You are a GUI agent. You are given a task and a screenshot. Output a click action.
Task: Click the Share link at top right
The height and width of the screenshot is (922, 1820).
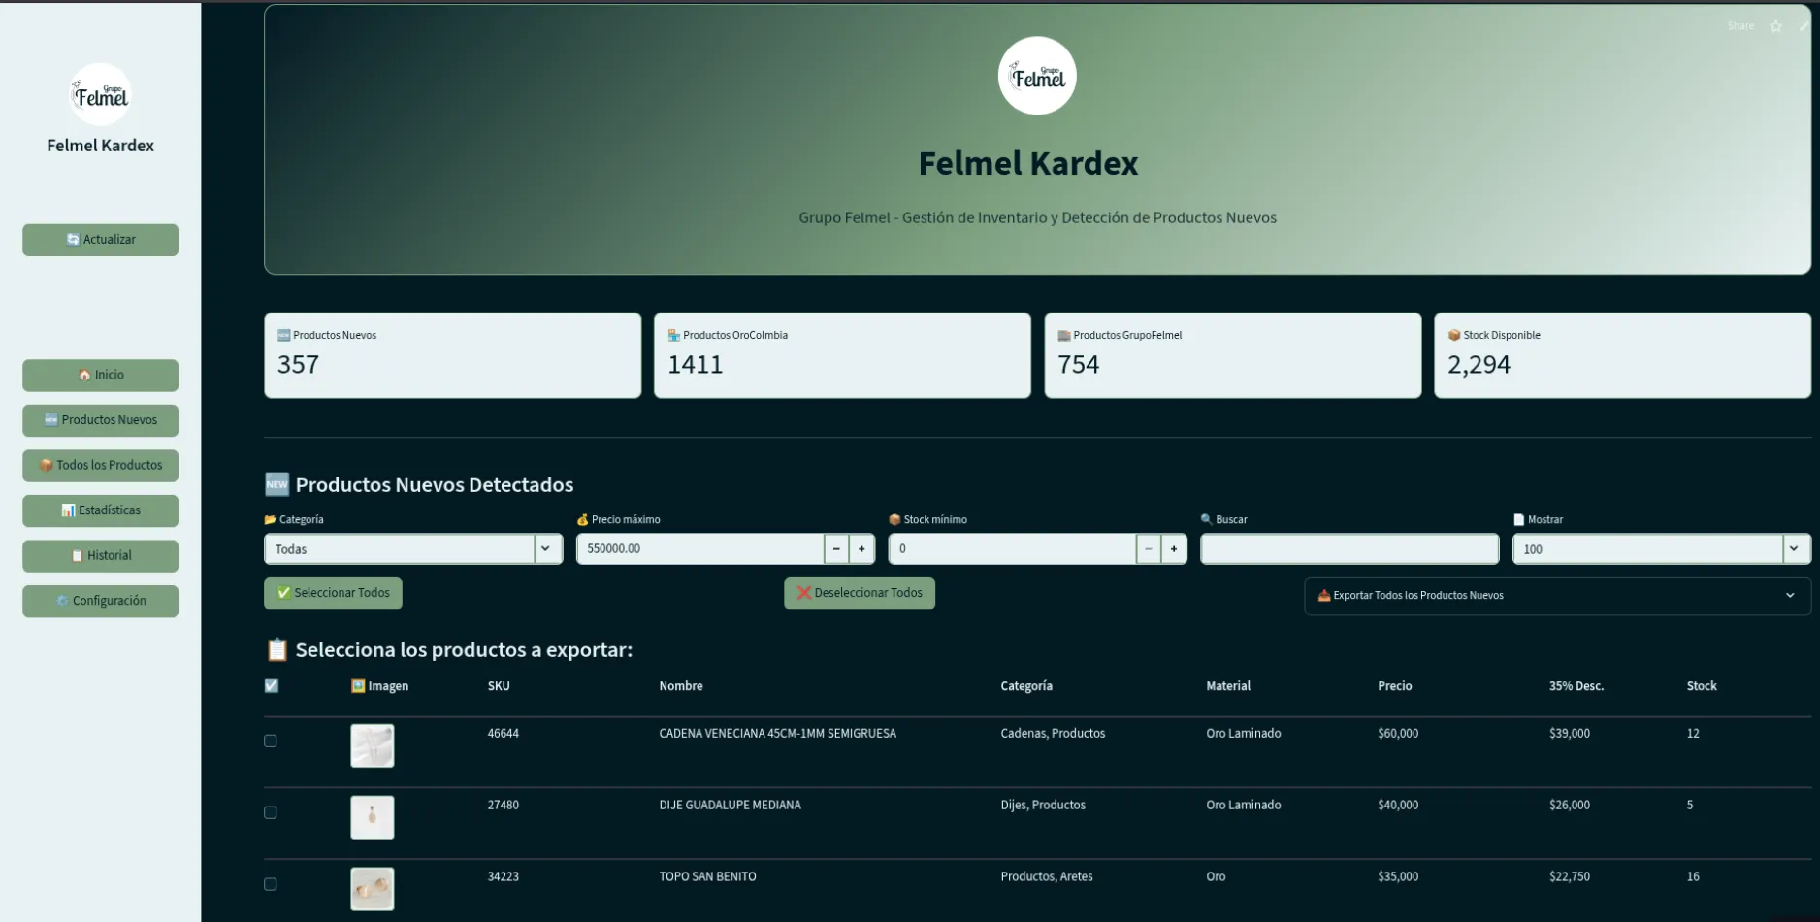coord(1740,26)
